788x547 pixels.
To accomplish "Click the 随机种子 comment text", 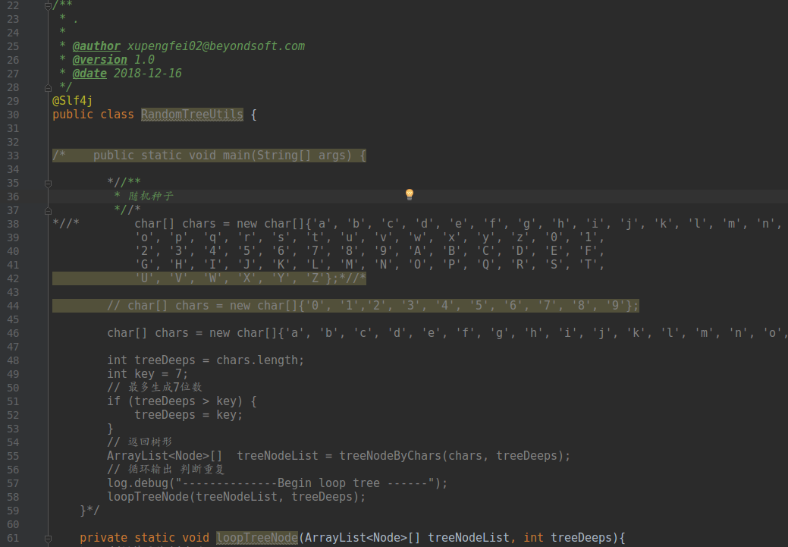I will (151, 196).
